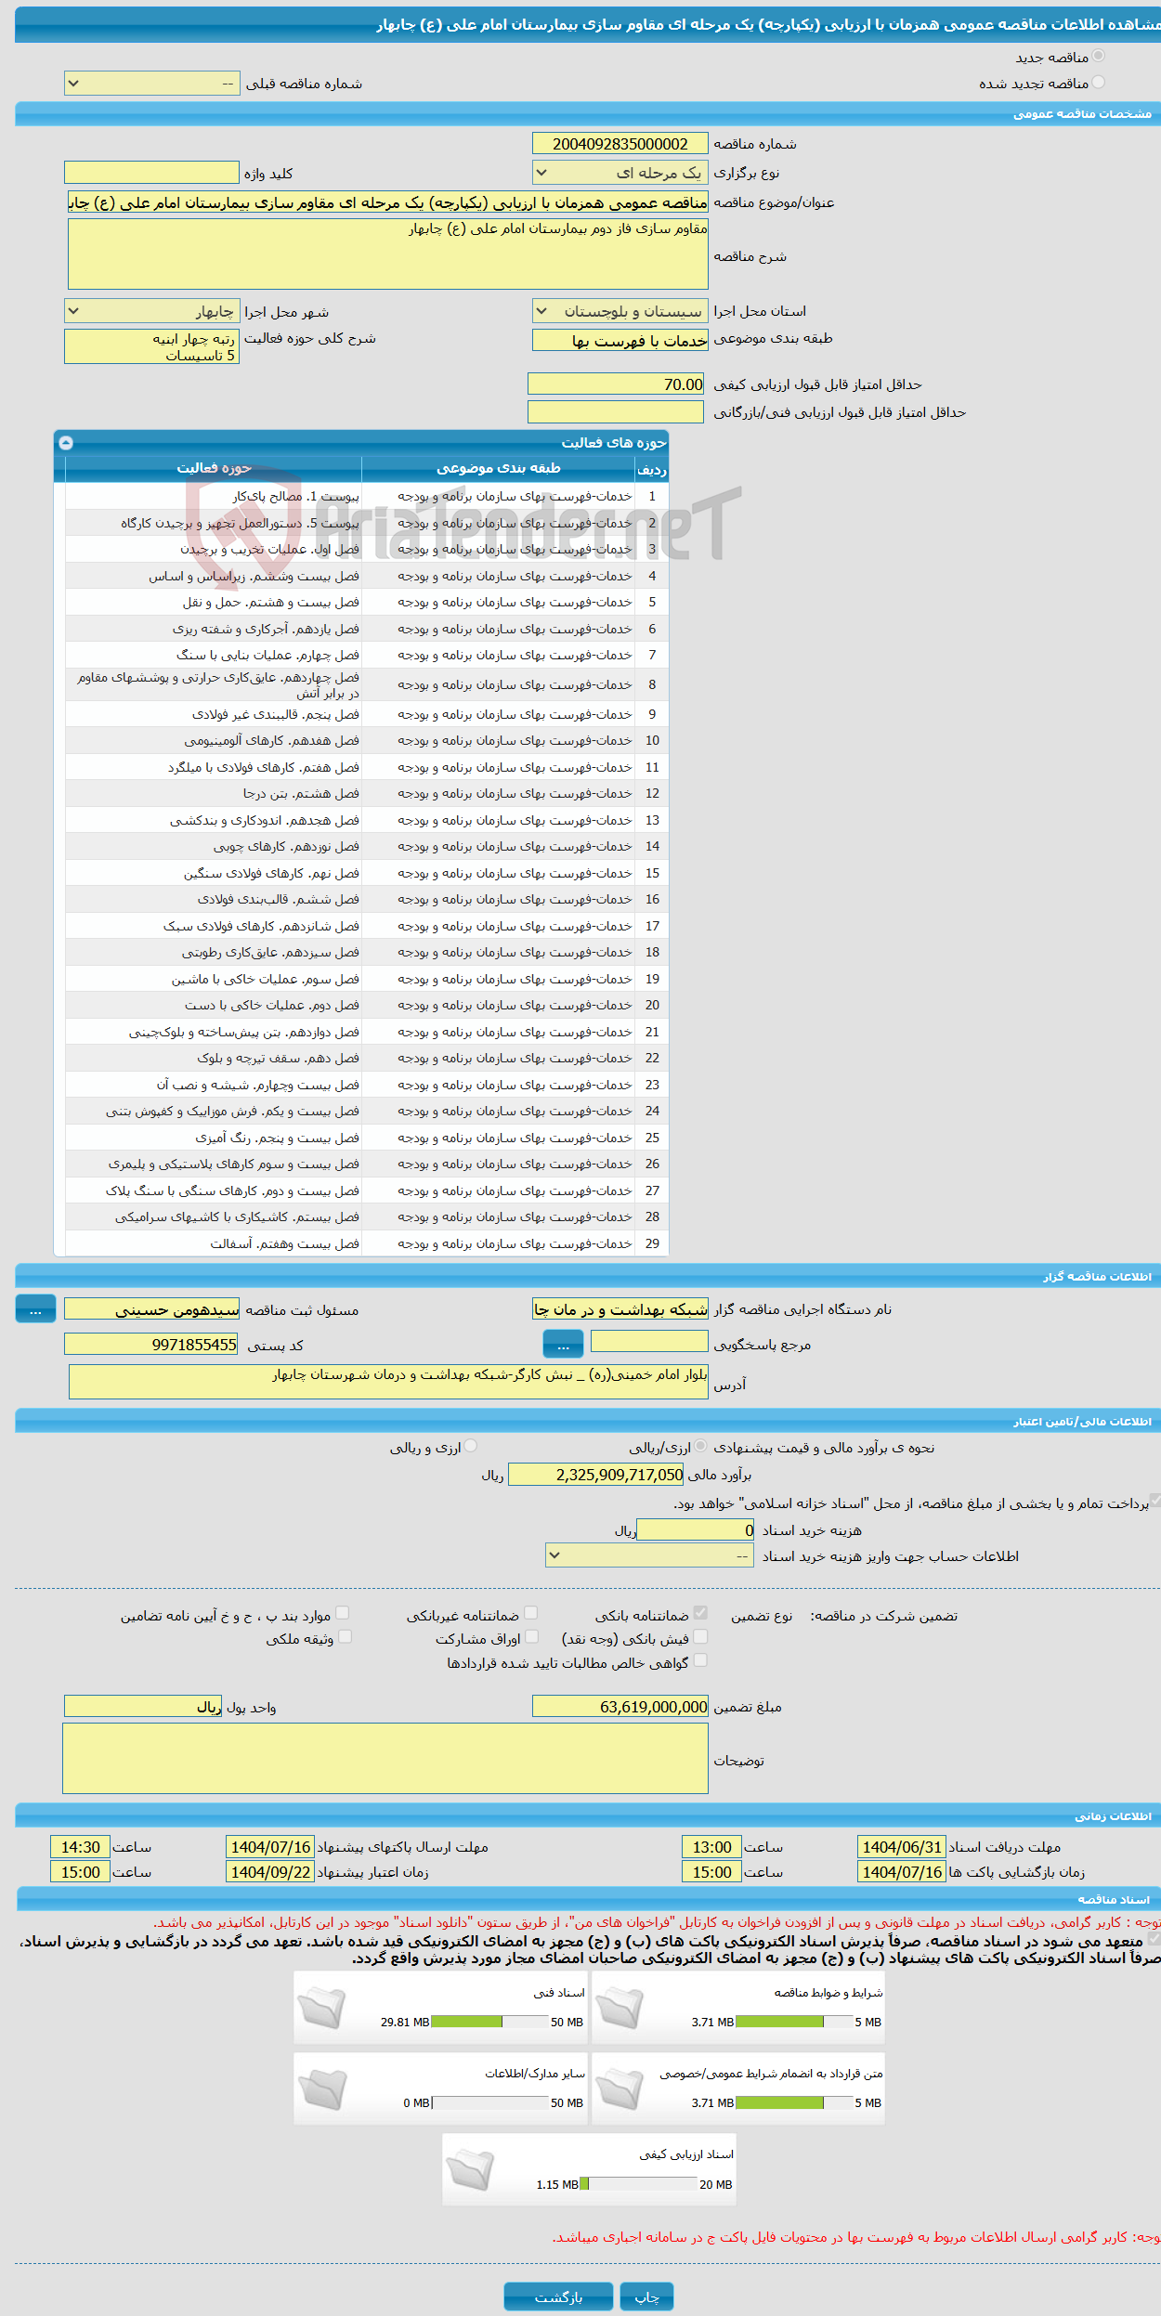This screenshot has height=2316, width=1161.
Task: Click the حوزه فعالیت column header
Action: [214, 468]
